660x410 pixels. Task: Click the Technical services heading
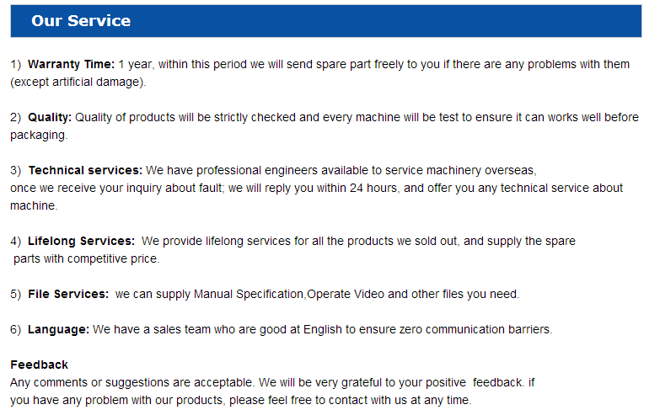tap(84, 171)
